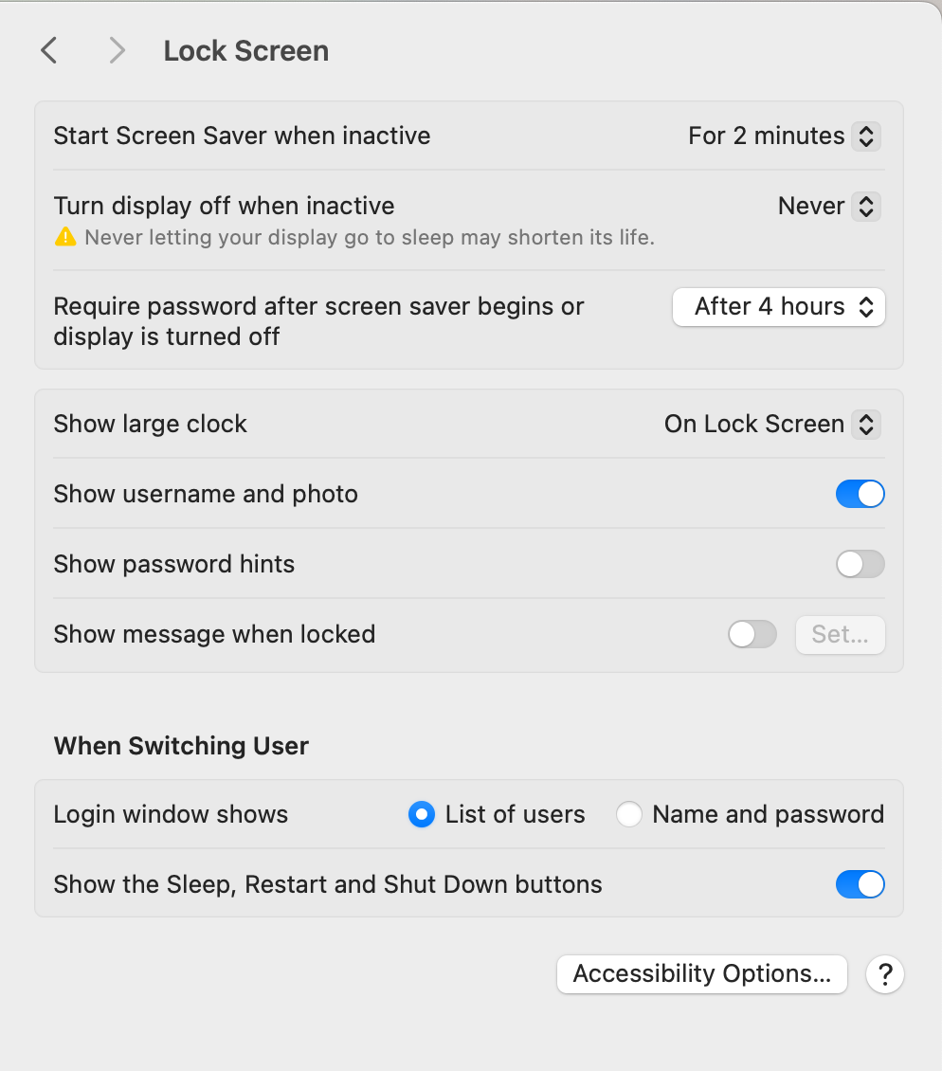942x1071 pixels.
Task: Enable Show password hints toggle
Action: tap(860, 564)
